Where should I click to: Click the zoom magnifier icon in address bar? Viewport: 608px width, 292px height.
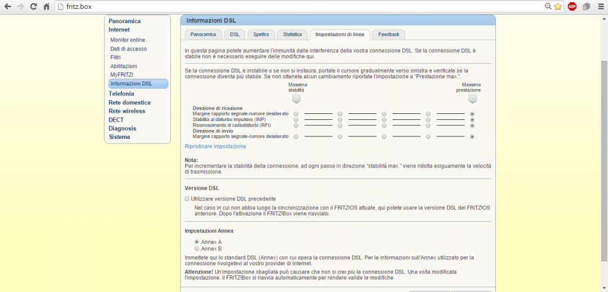pyautogui.click(x=548, y=7)
